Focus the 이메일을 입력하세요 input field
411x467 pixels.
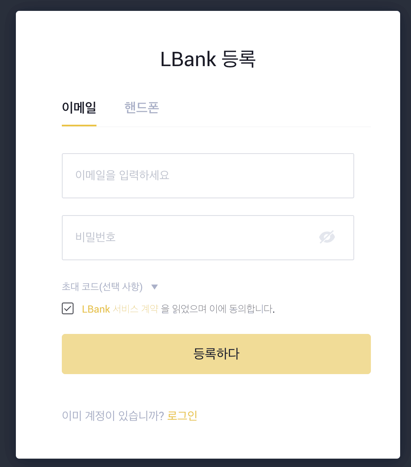click(208, 175)
